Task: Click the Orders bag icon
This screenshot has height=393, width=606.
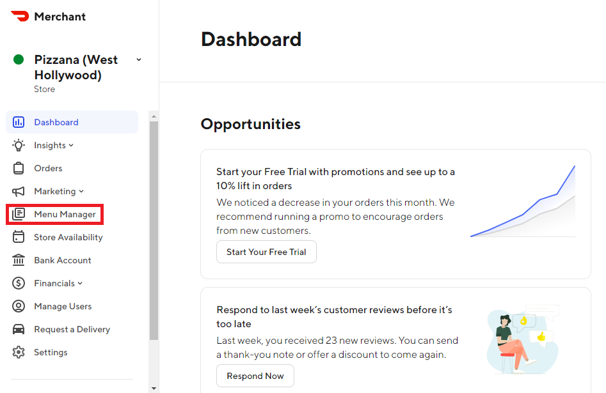Action: [x=19, y=168]
